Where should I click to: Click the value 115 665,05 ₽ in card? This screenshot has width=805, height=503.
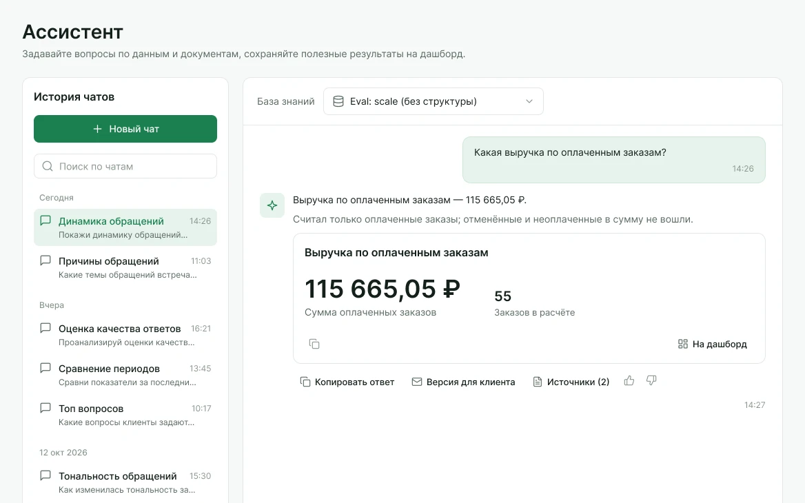coord(383,289)
